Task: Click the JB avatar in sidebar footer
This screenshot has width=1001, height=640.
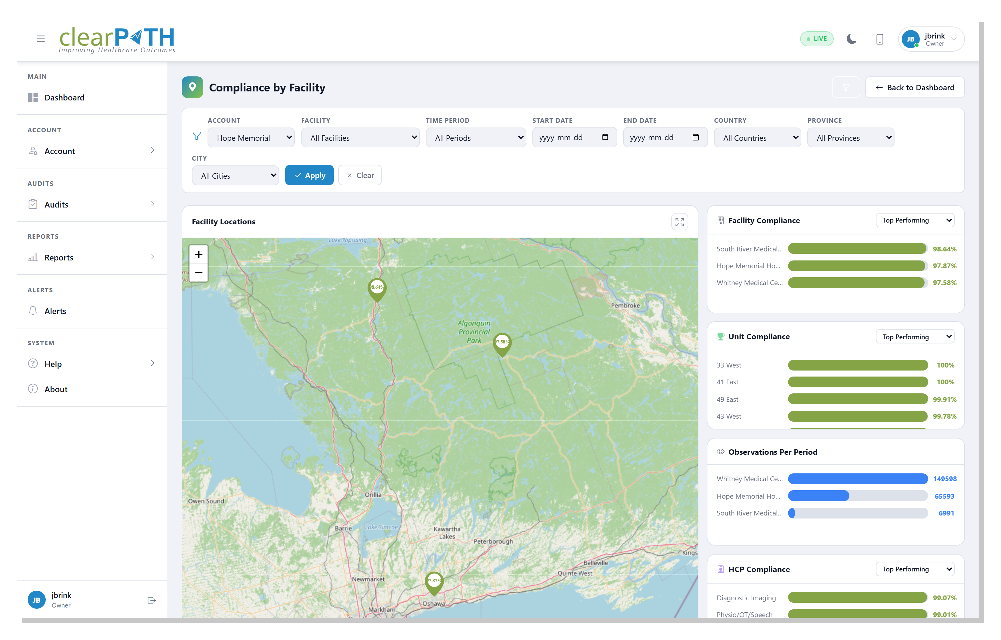Action: point(37,600)
